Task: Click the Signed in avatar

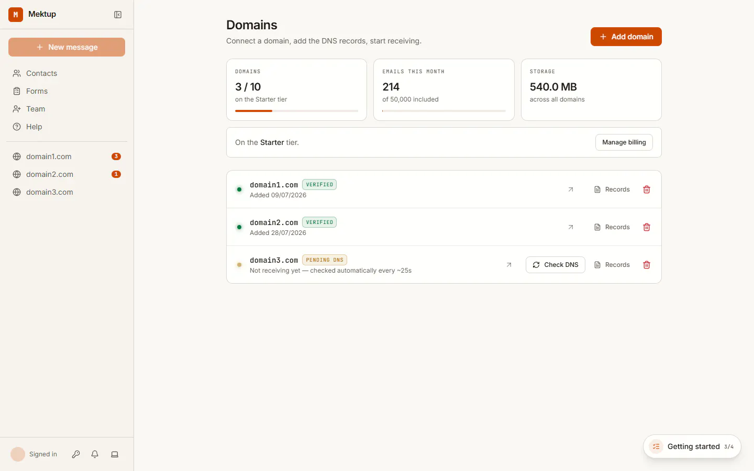Action: click(x=18, y=454)
